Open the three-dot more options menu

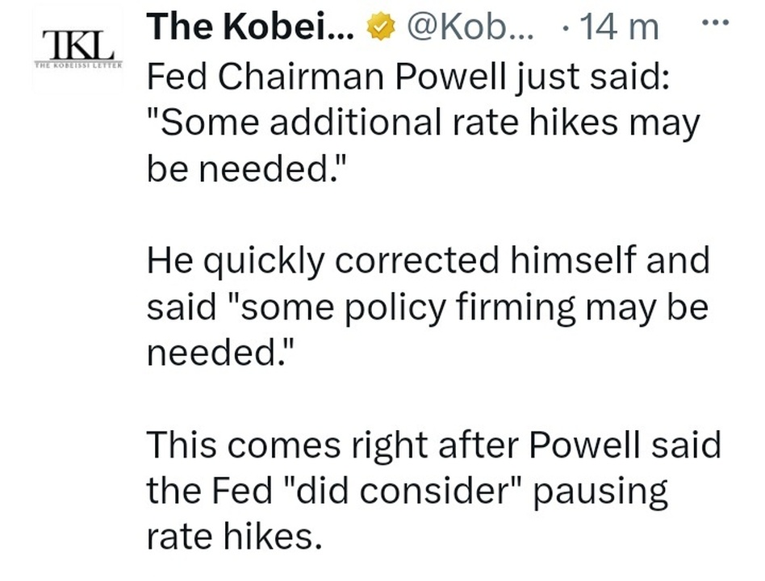[715, 22]
